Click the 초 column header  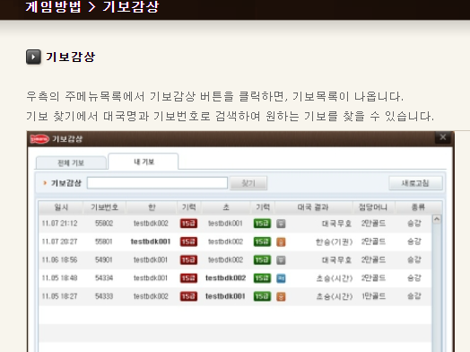point(226,207)
